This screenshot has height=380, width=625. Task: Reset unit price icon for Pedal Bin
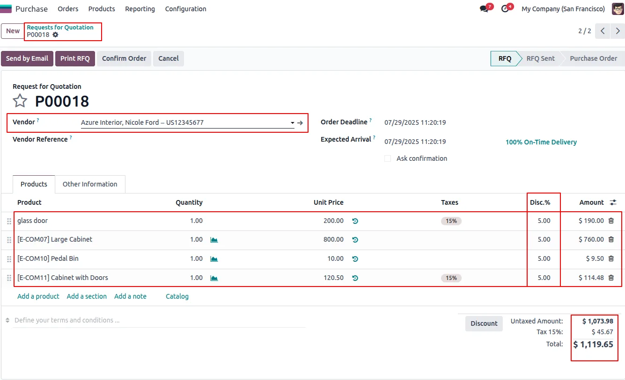[x=355, y=259]
